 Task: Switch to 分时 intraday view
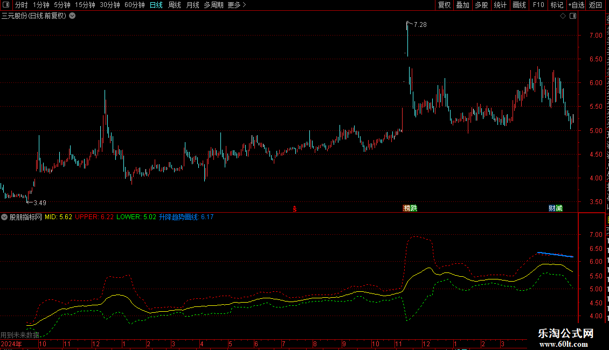[x=22, y=5]
